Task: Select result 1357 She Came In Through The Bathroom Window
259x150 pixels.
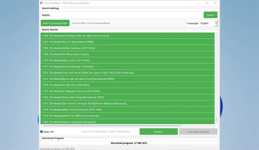Action: 128,104
